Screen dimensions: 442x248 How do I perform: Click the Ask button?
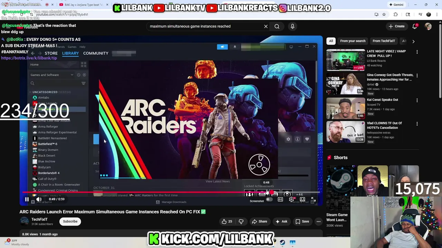pyautogui.click(x=281, y=221)
